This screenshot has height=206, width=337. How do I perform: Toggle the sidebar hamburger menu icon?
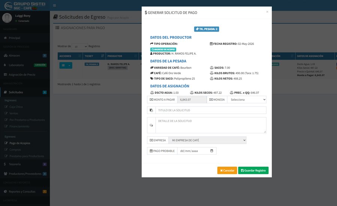pyautogui.click(x=54, y=5)
